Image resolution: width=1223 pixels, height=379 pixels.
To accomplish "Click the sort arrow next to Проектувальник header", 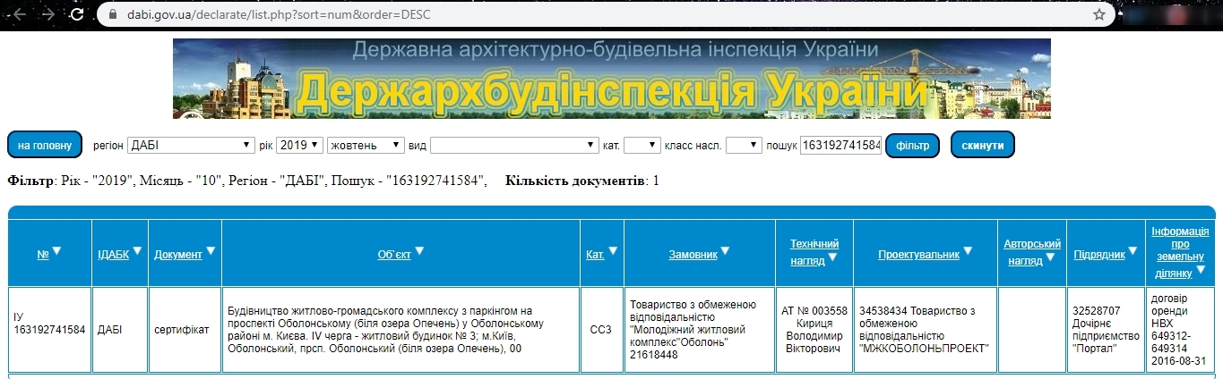I will pyautogui.click(x=968, y=252).
